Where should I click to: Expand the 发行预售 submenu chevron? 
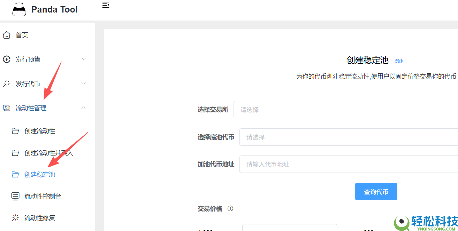point(84,59)
